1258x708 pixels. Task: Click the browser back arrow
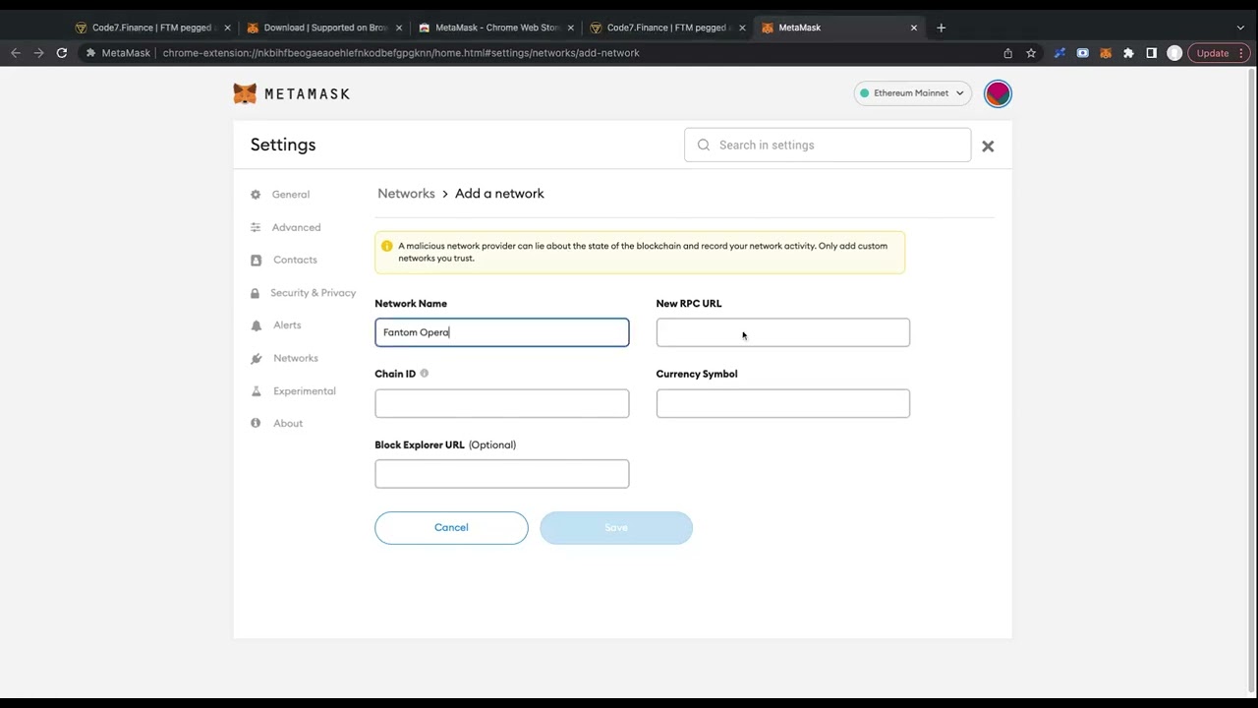pos(16,53)
